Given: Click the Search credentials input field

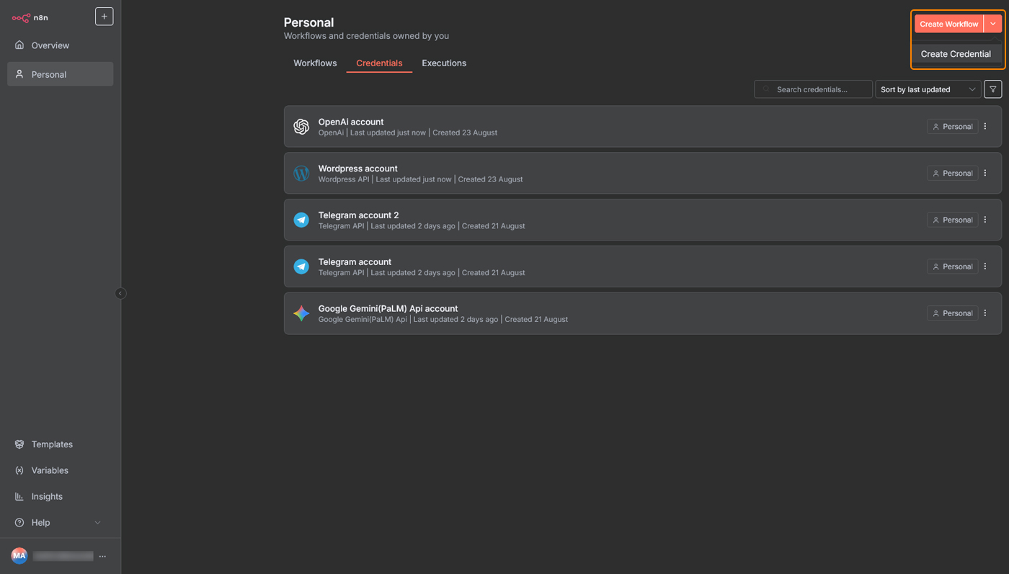Looking at the screenshot, I should coord(813,89).
